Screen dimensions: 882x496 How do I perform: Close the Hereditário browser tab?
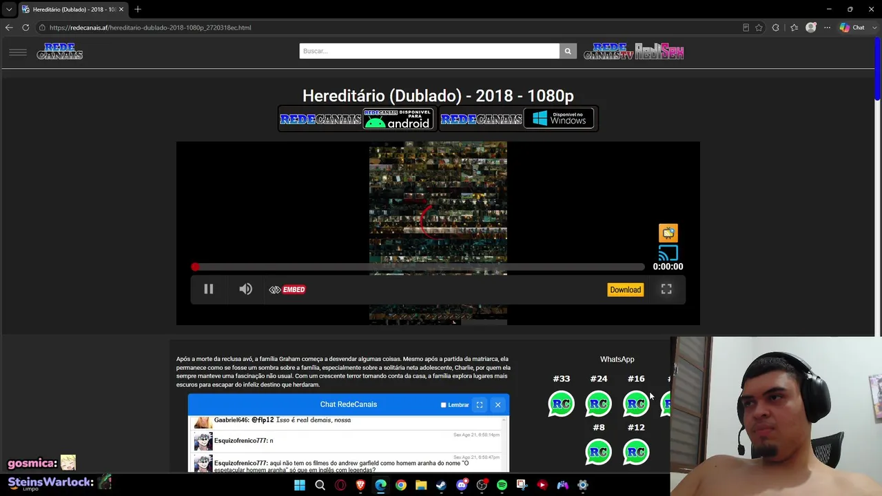(121, 10)
